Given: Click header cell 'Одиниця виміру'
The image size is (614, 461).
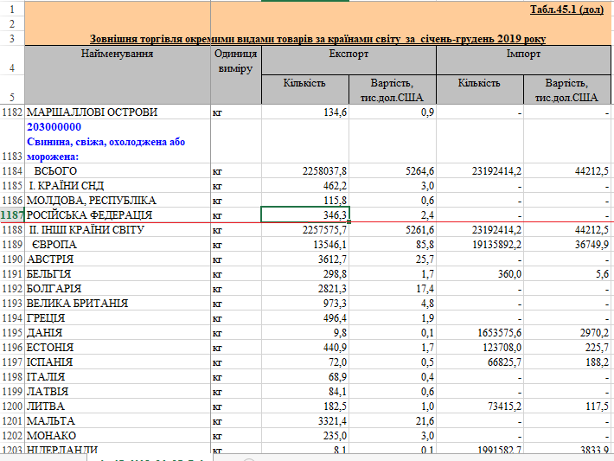Looking at the screenshot, I should 236,74.
